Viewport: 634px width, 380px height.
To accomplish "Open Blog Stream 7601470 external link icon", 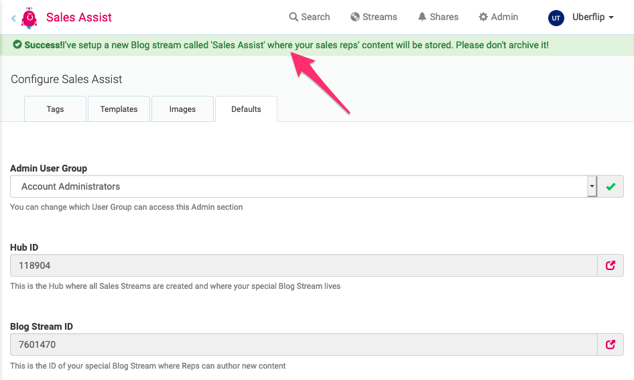I will [611, 345].
